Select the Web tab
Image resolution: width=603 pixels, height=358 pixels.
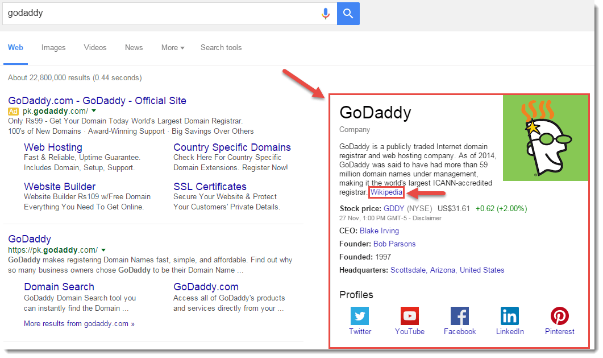coord(15,47)
